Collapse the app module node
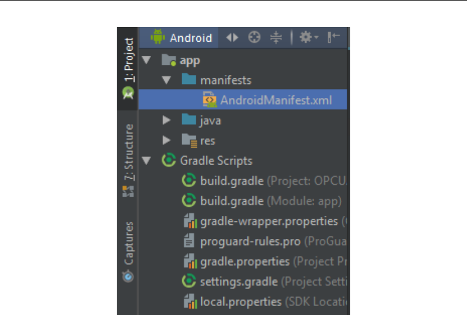 click(147, 60)
